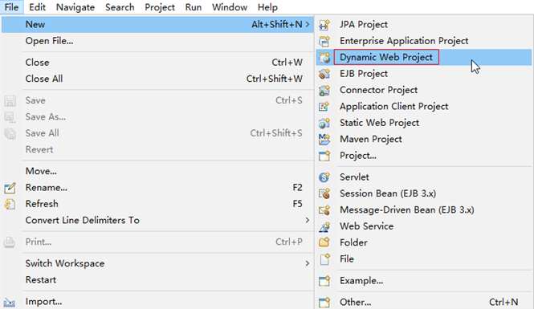Image resolution: width=534 pixels, height=309 pixels.
Task: Select JPA Project entry
Action: pyautogui.click(x=424, y=25)
